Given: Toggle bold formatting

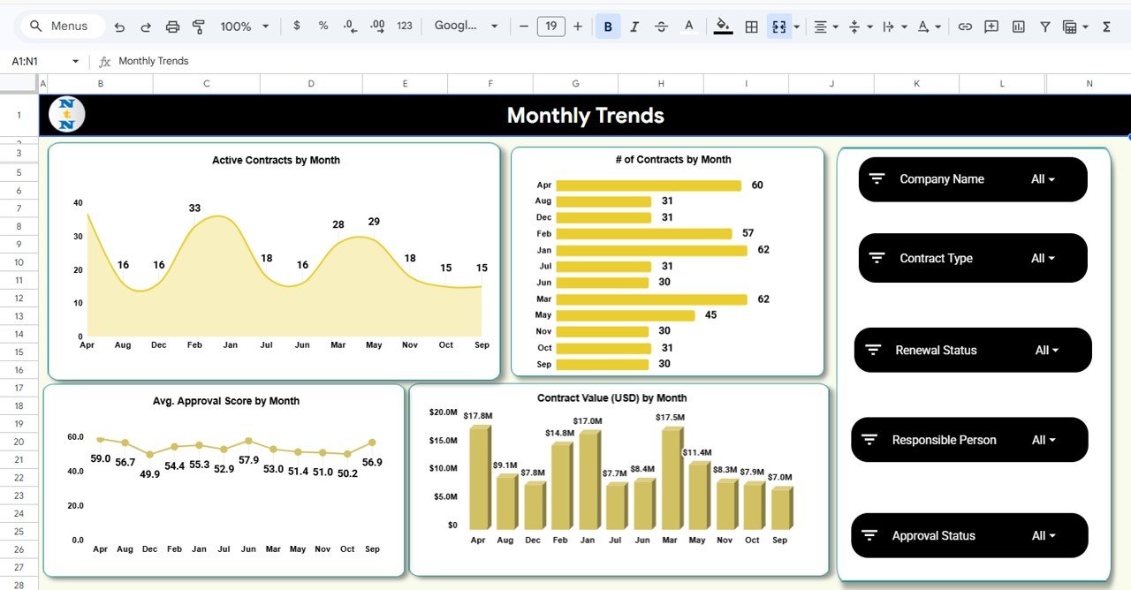Looking at the screenshot, I should [607, 26].
